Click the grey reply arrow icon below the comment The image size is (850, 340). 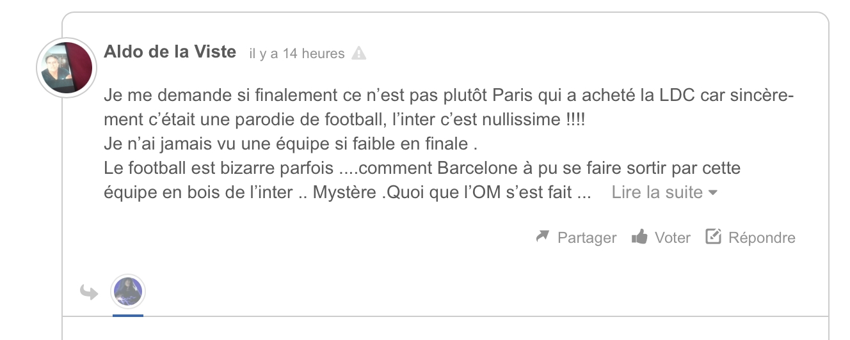tap(89, 293)
